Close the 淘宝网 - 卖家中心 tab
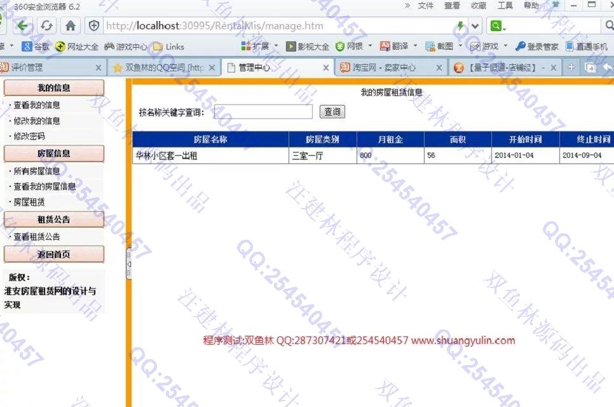614x407 pixels. [x=439, y=68]
